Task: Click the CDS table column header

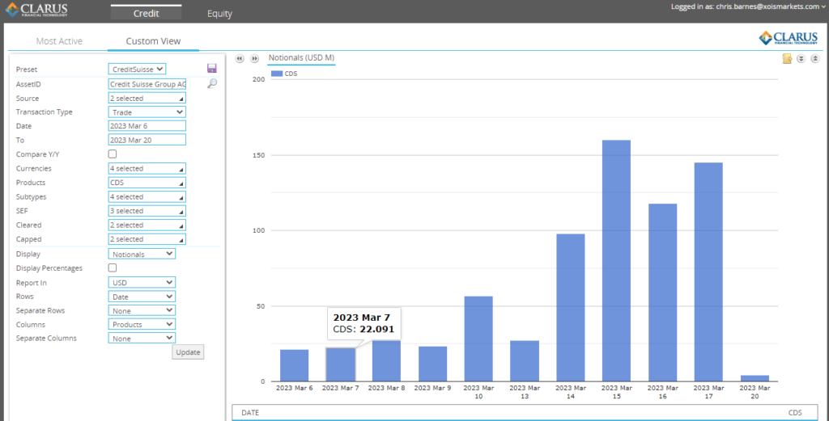Action: coord(795,413)
